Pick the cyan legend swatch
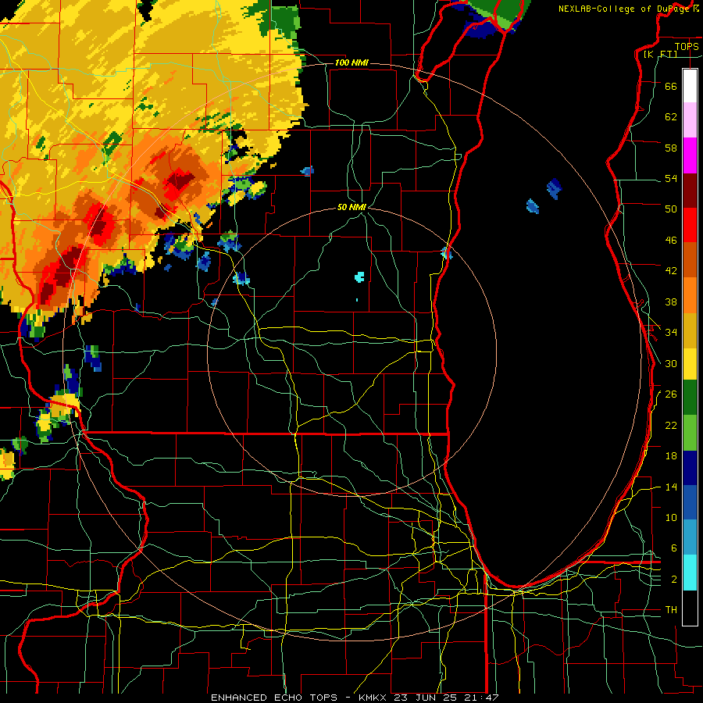This screenshot has width=703, height=703. [x=690, y=573]
